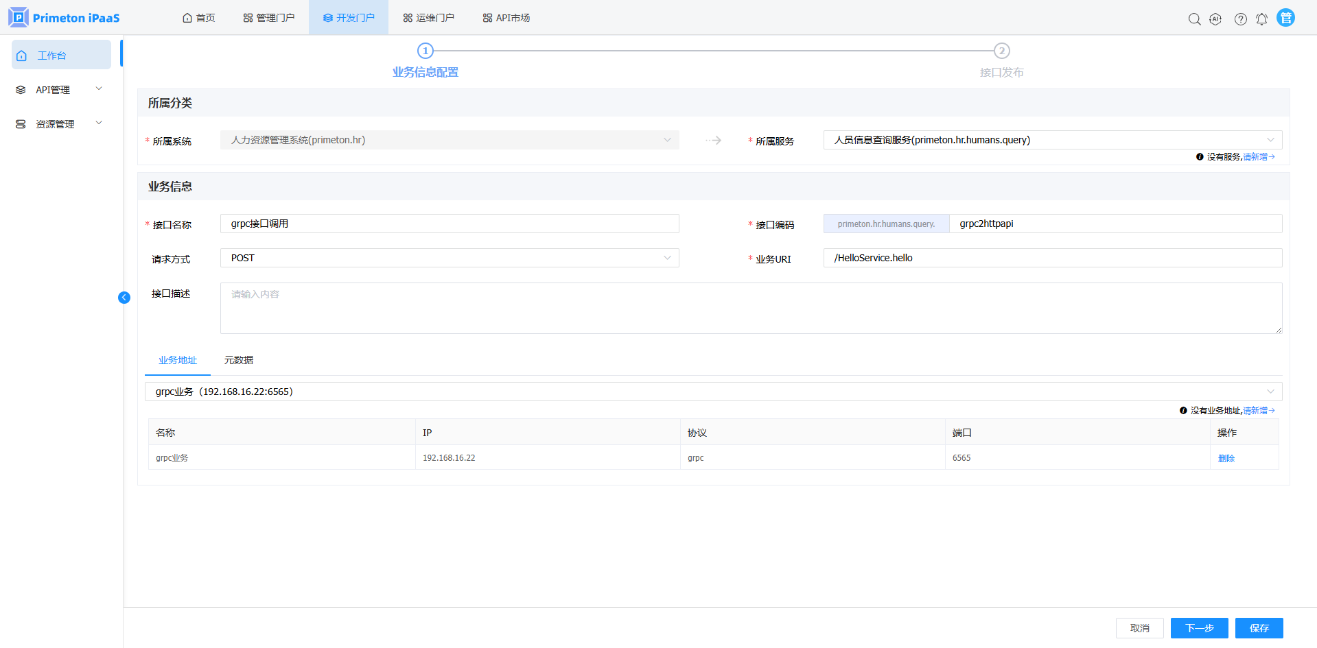Click the search magnifier icon
The width and height of the screenshot is (1317, 648).
[1194, 19]
